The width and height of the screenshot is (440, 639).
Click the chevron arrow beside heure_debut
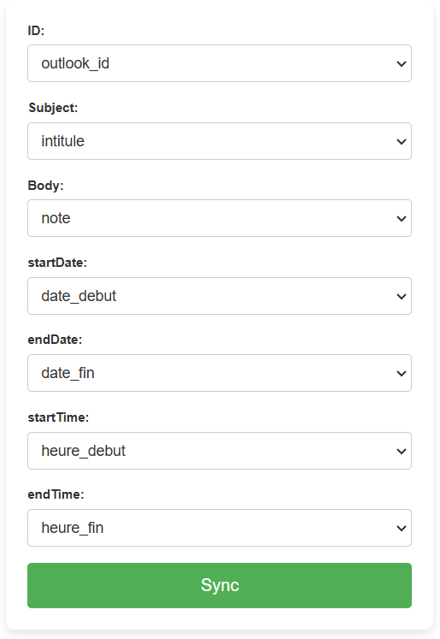402,452
